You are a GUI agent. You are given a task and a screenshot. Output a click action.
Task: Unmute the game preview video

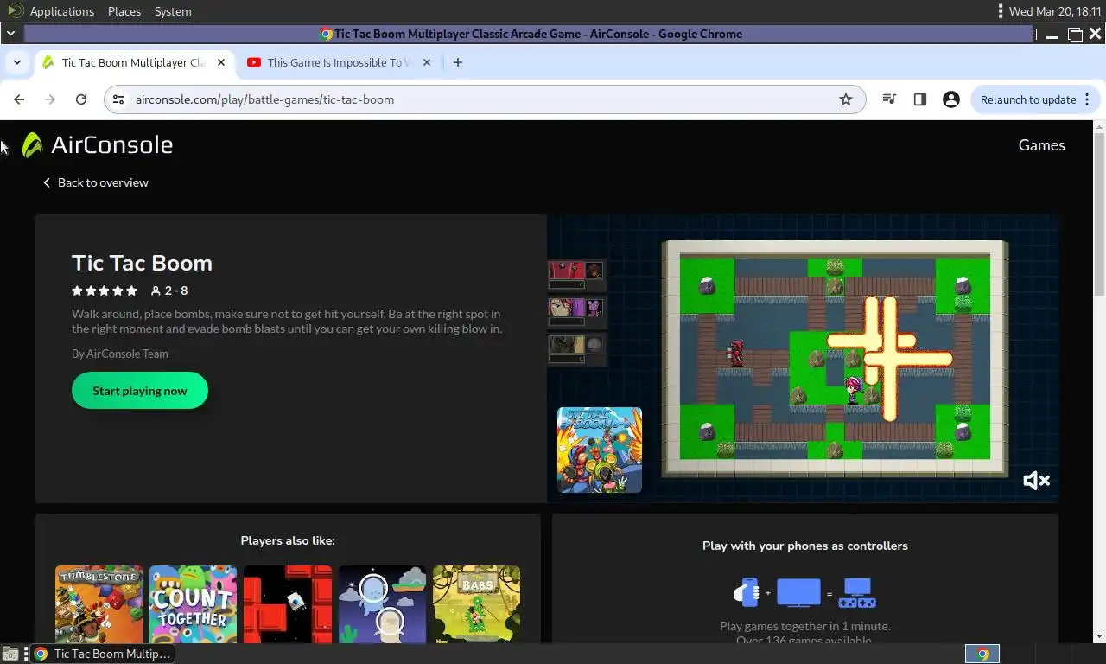coord(1035,481)
